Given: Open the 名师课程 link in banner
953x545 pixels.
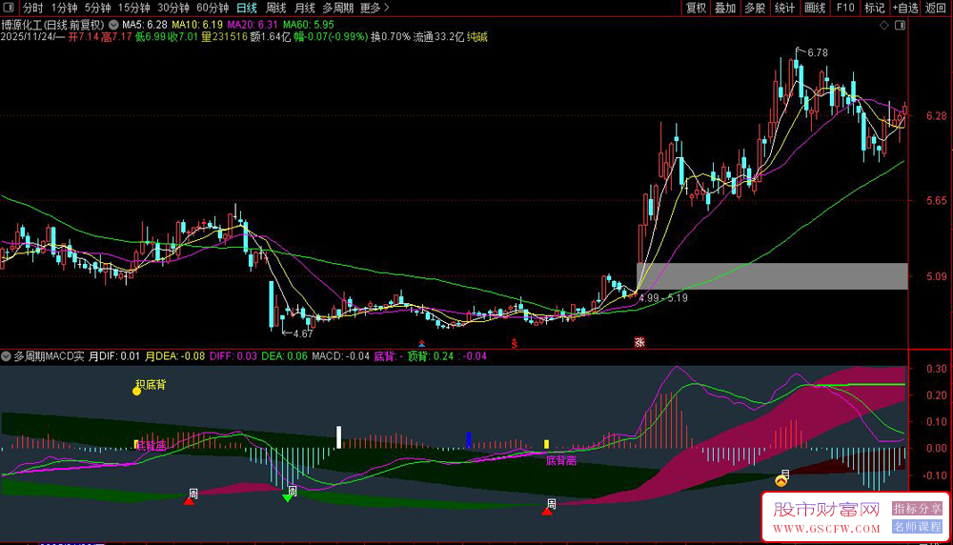Looking at the screenshot, I should [x=917, y=526].
